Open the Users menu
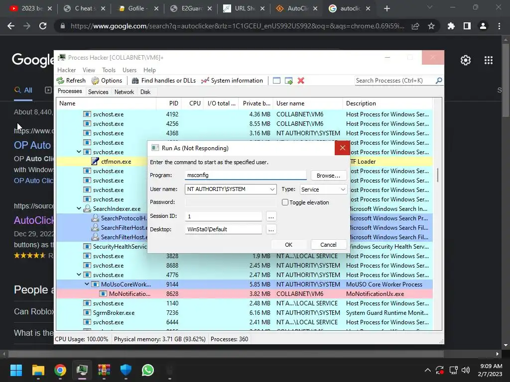 [129, 70]
